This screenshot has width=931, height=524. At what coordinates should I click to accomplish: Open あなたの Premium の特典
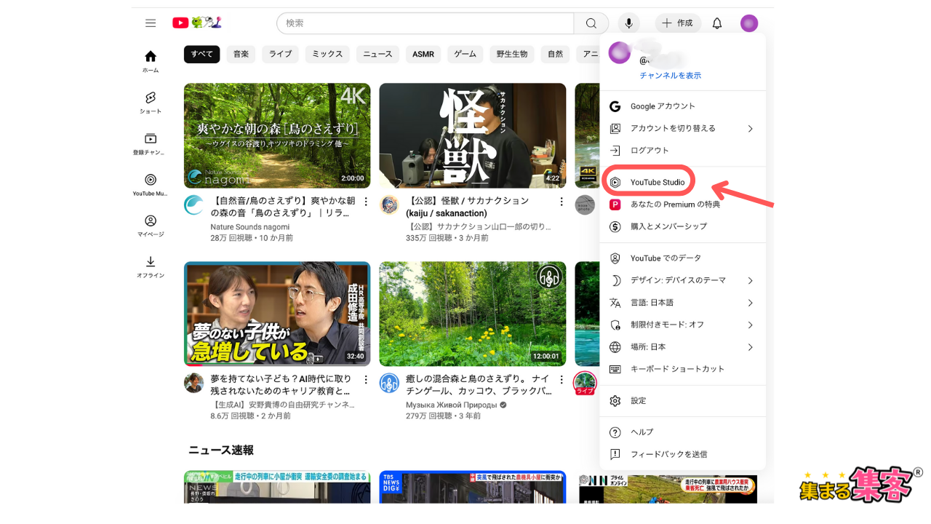(683, 205)
